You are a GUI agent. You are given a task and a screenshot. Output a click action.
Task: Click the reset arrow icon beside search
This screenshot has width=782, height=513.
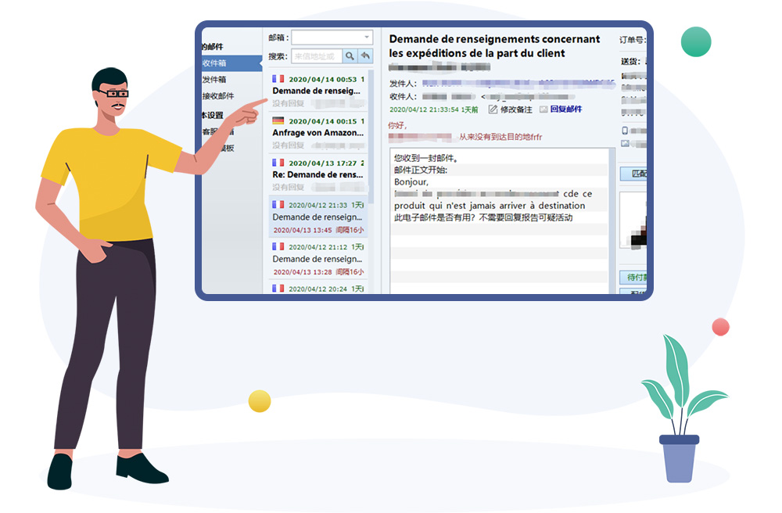(365, 56)
